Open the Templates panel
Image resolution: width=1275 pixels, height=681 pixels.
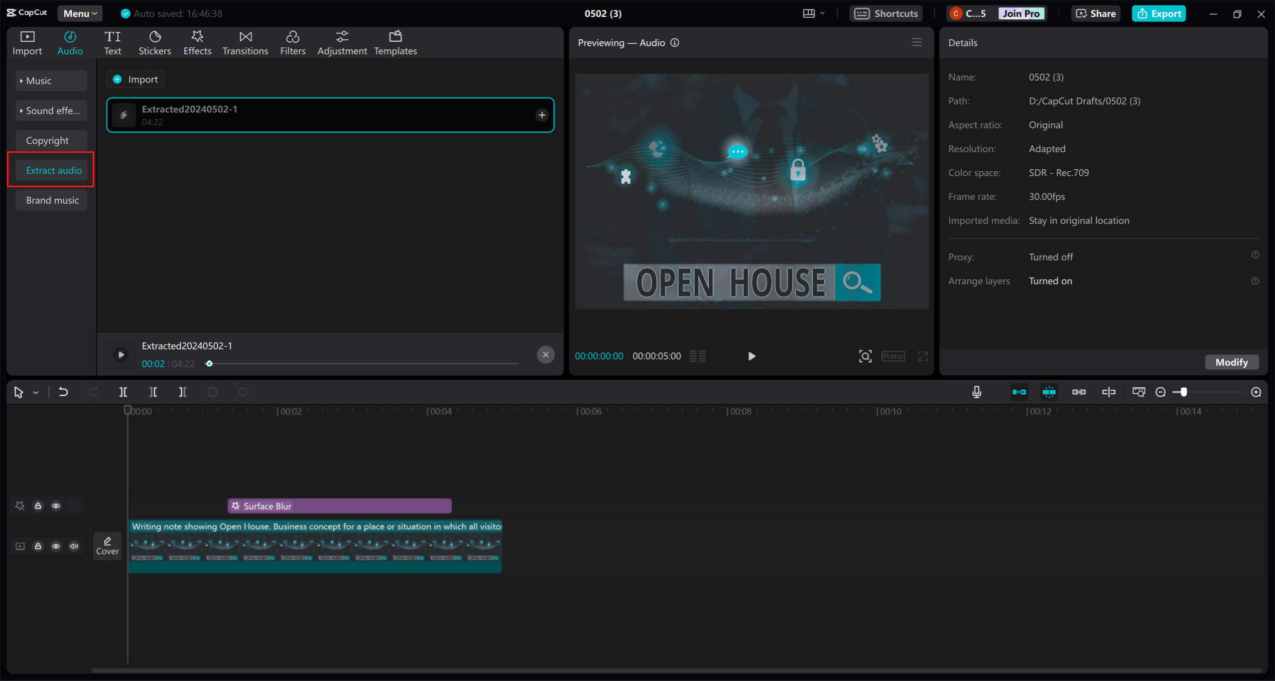[x=395, y=42]
